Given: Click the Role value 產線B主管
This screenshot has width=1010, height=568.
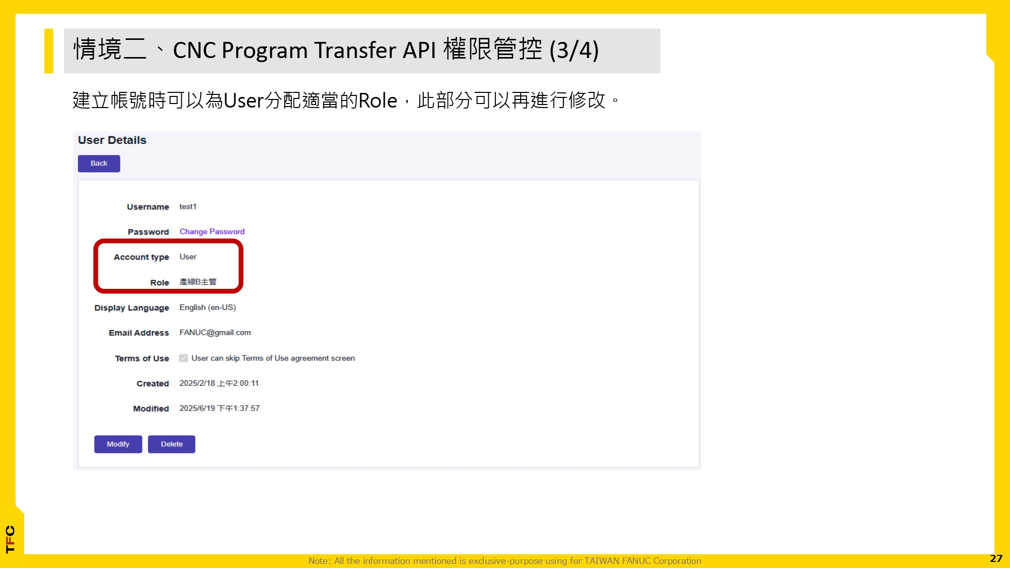Looking at the screenshot, I should pos(198,282).
